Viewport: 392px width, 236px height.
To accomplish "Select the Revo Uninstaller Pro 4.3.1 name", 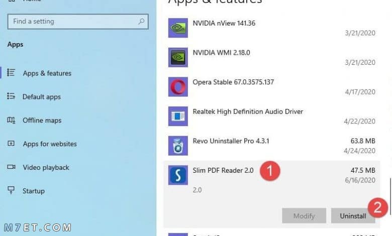I will tap(231, 141).
